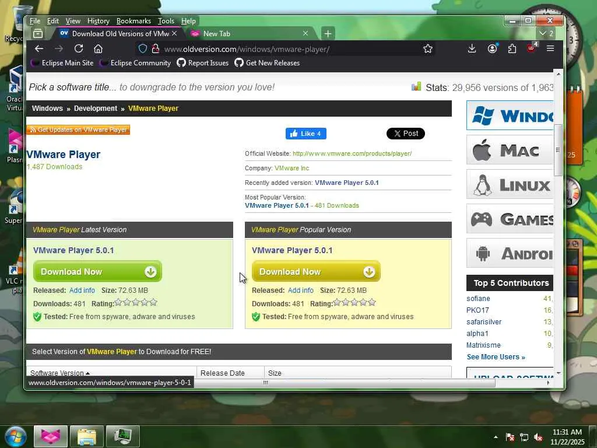597x448 pixels.
Task: Click the volume icon in system tray
Action: 538,437
